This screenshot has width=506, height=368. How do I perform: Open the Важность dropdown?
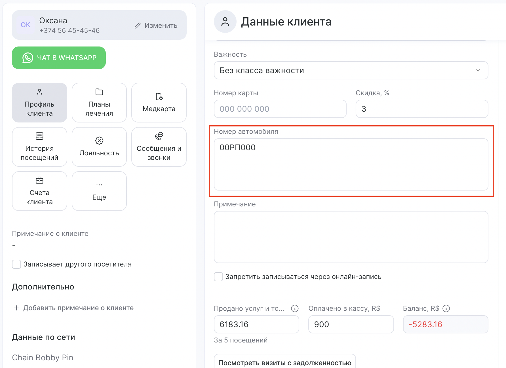click(x=351, y=70)
